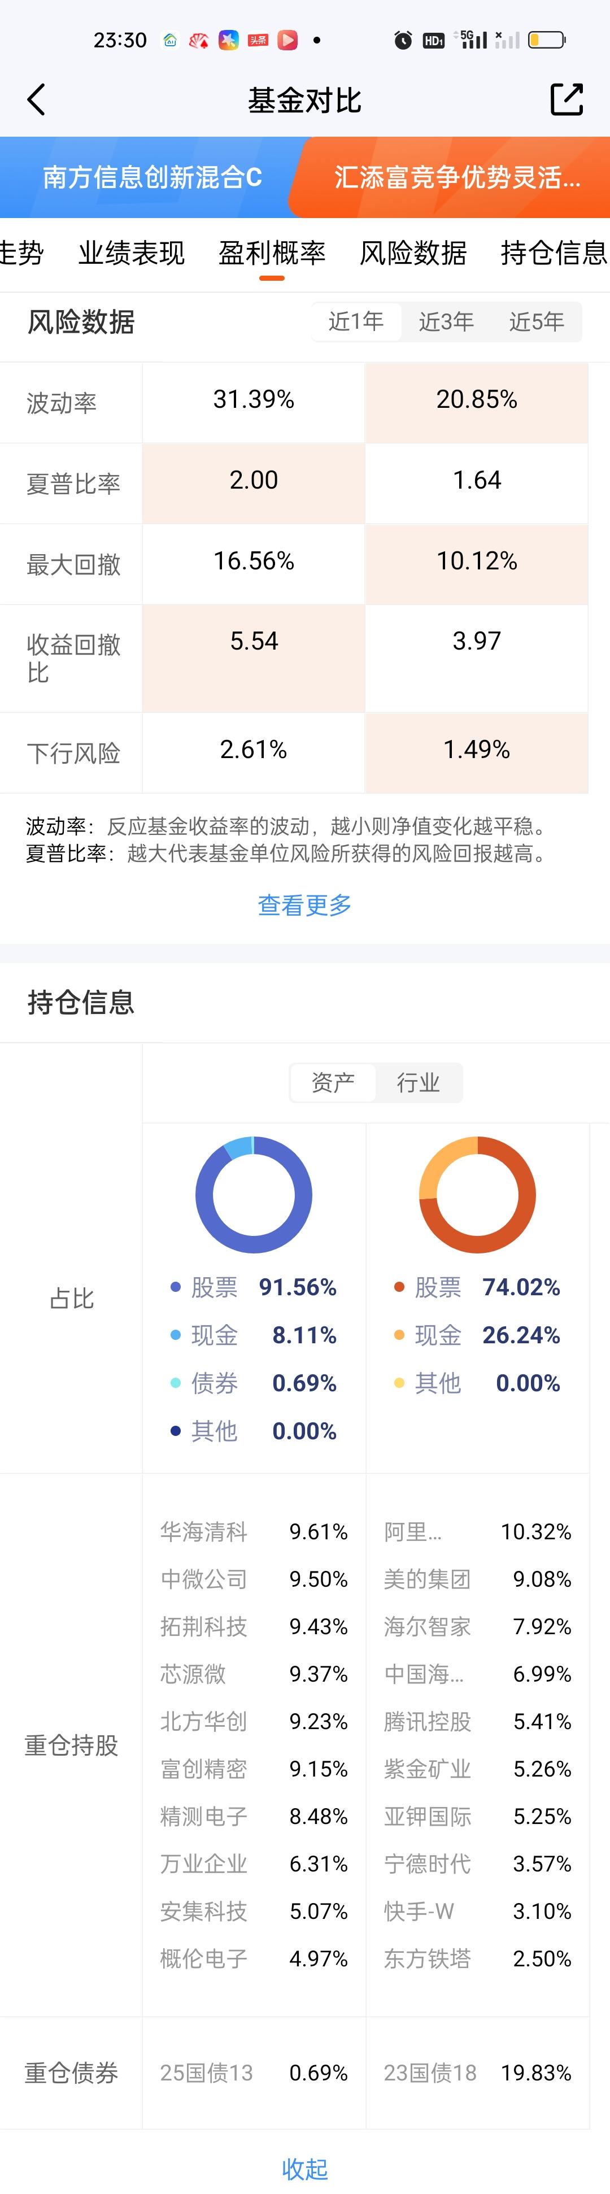
Task: Switch holdings view to 行业
Action: [x=419, y=1082]
